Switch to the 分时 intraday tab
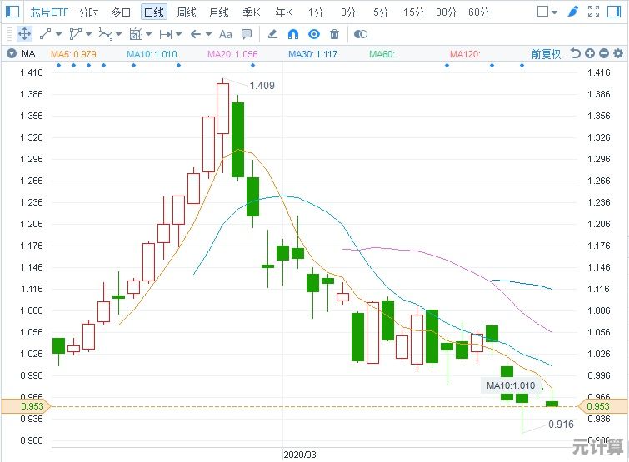This screenshot has height=462, width=629. 88,12
